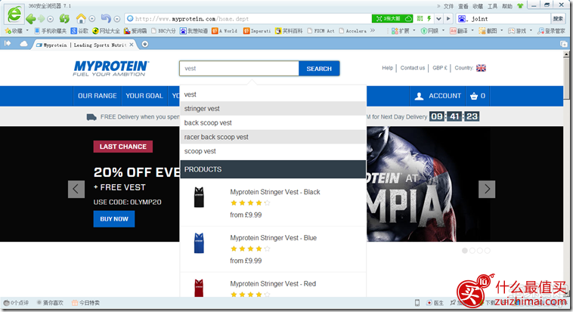Select the stringer vest suggestion

point(273,109)
